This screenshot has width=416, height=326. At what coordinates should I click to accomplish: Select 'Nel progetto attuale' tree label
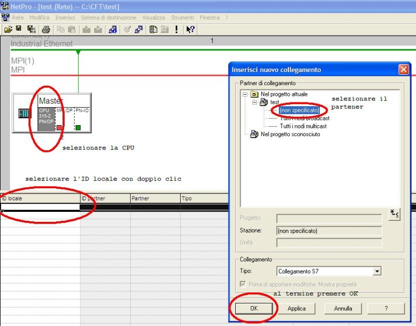tap(284, 94)
